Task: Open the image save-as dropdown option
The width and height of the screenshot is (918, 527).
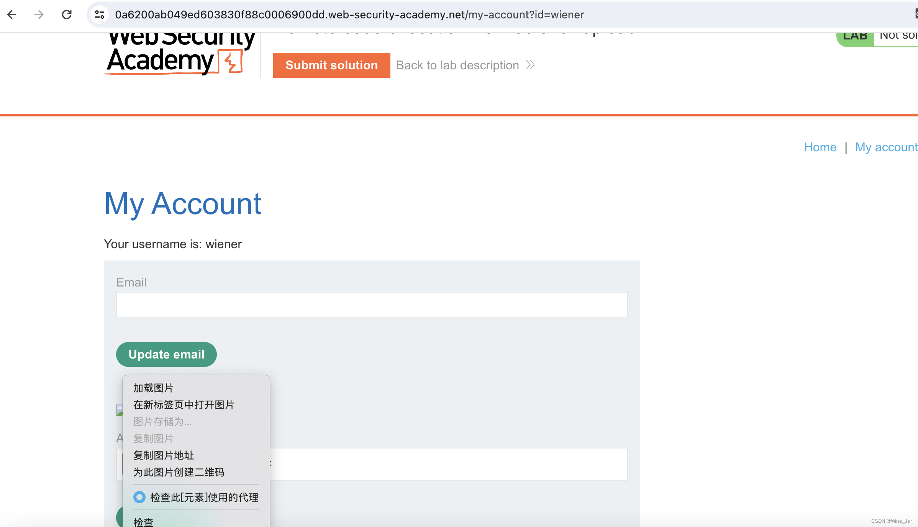Action: coord(163,421)
